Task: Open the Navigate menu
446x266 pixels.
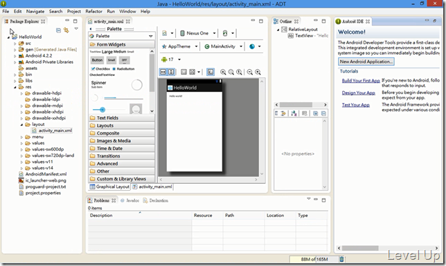Action: click(35, 11)
